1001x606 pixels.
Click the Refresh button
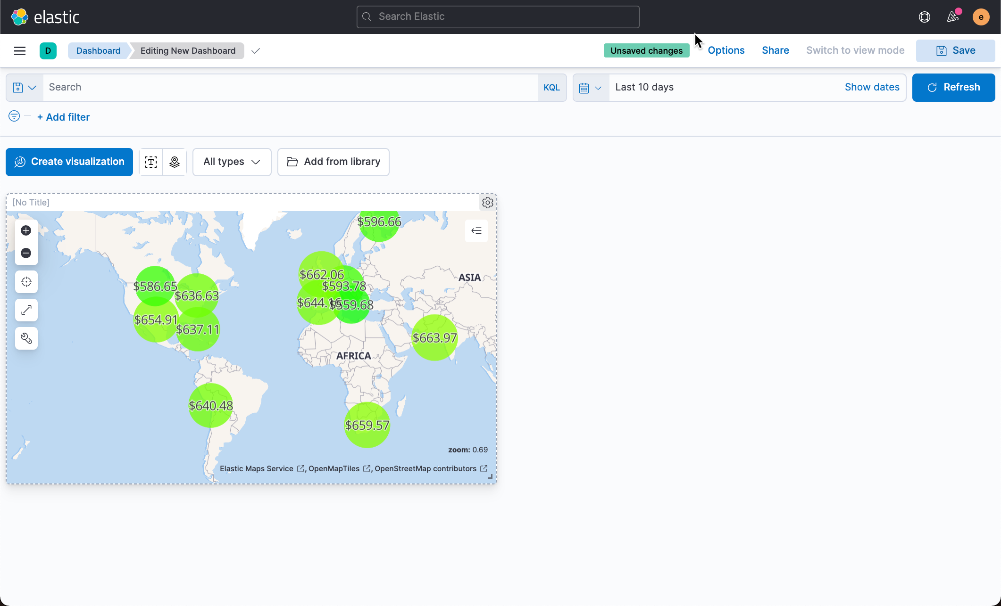(x=953, y=88)
